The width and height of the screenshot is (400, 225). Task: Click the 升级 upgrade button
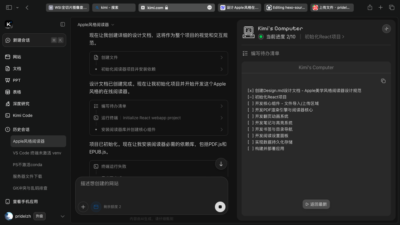[39, 216]
